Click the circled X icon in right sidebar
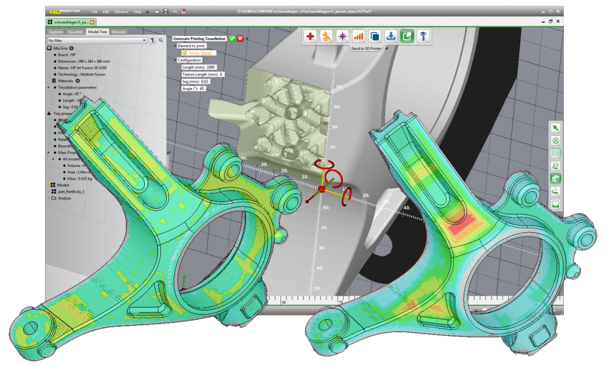 (x=556, y=140)
